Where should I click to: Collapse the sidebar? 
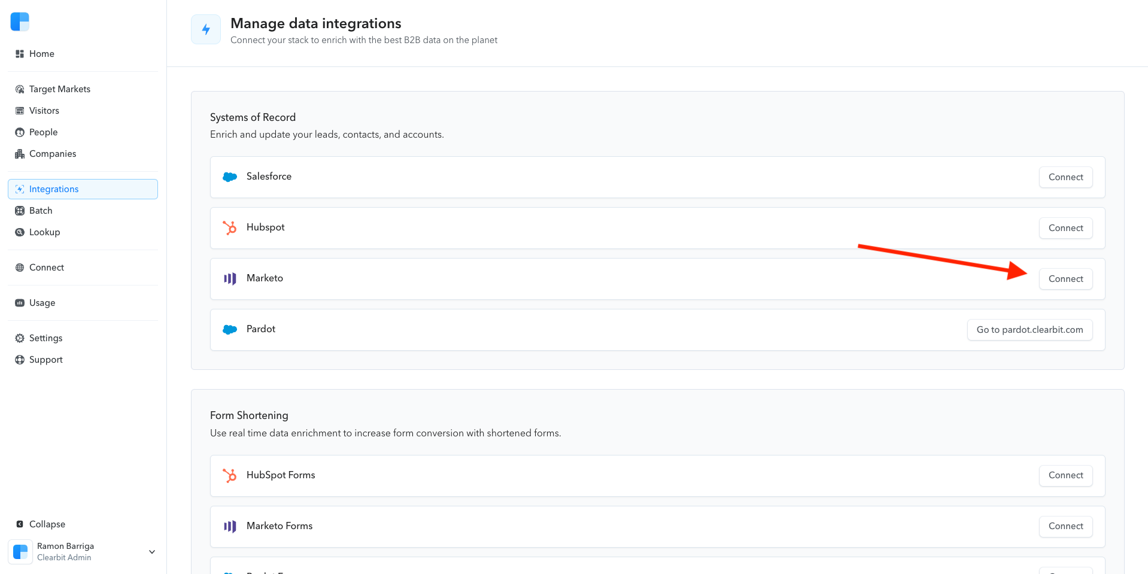click(x=83, y=524)
